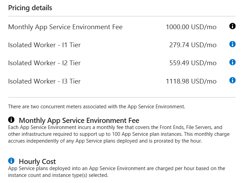Select the Monthly App Service Environment Fee pricing row label
Image resolution: width=242 pixels, height=183 pixels.
pos(65,27)
